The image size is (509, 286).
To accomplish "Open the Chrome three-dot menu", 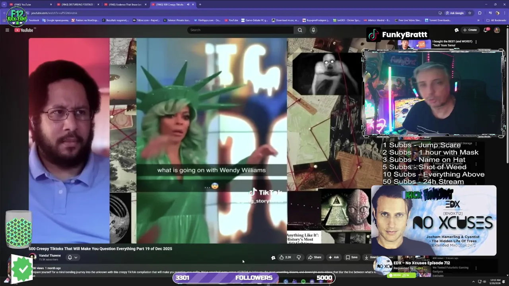I will 504,13.
